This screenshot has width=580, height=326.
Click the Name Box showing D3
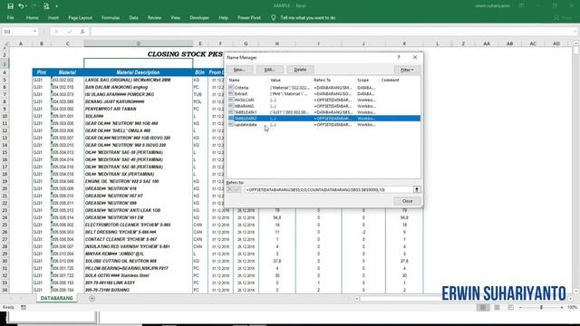17,32
